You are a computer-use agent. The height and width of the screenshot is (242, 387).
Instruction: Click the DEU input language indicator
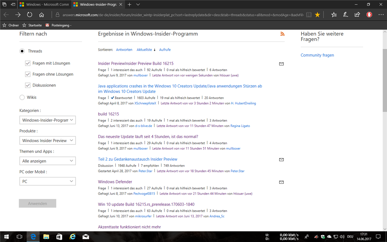pyautogui.click(x=350, y=237)
